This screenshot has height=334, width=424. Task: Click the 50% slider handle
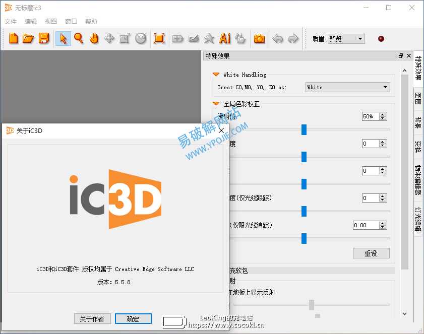pos(304,129)
